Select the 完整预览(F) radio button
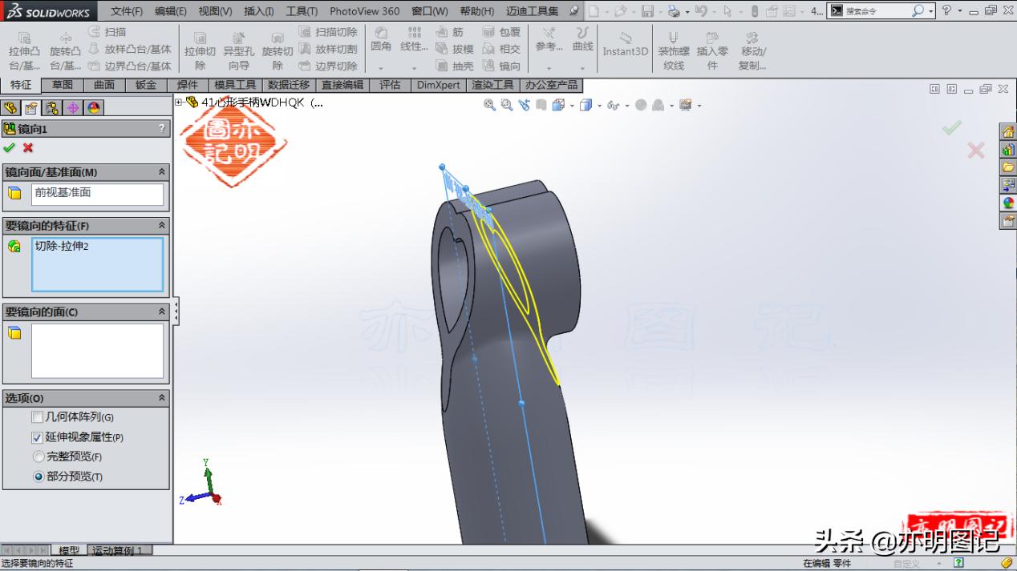 coord(38,456)
